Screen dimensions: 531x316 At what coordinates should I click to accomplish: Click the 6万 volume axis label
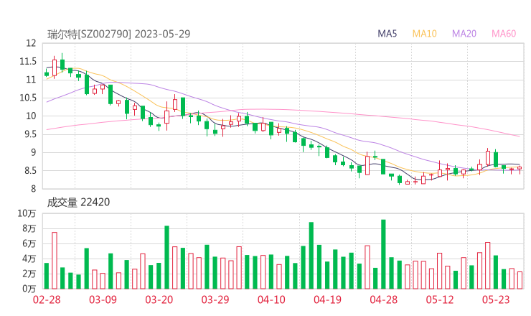pos(29,243)
